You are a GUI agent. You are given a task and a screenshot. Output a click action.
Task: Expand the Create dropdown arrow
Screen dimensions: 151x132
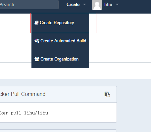click(x=84, y=5)
